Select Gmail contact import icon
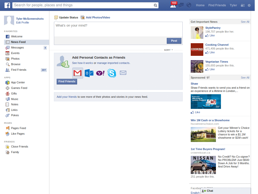 click(x=78, y=73)
